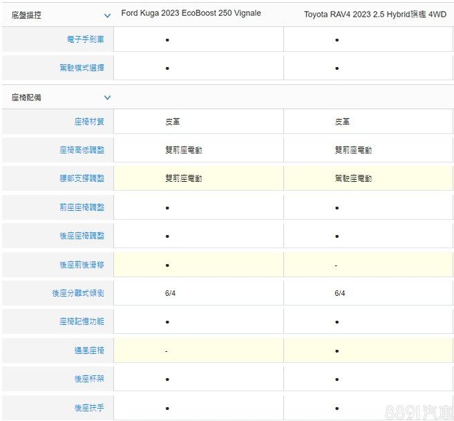Collapse the 底盤操控 section chevron
The height and width of the screenshot is (421, 454).
(x=107, y=15)
